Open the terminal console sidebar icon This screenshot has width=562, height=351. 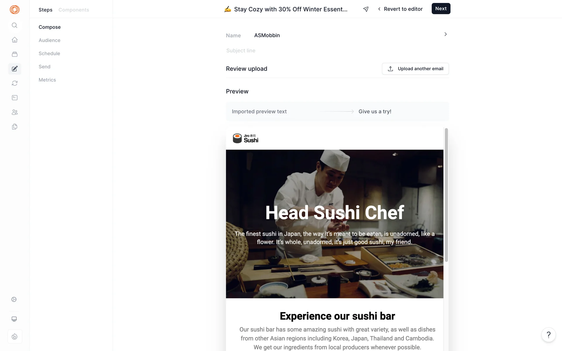[x=14, y=98]
